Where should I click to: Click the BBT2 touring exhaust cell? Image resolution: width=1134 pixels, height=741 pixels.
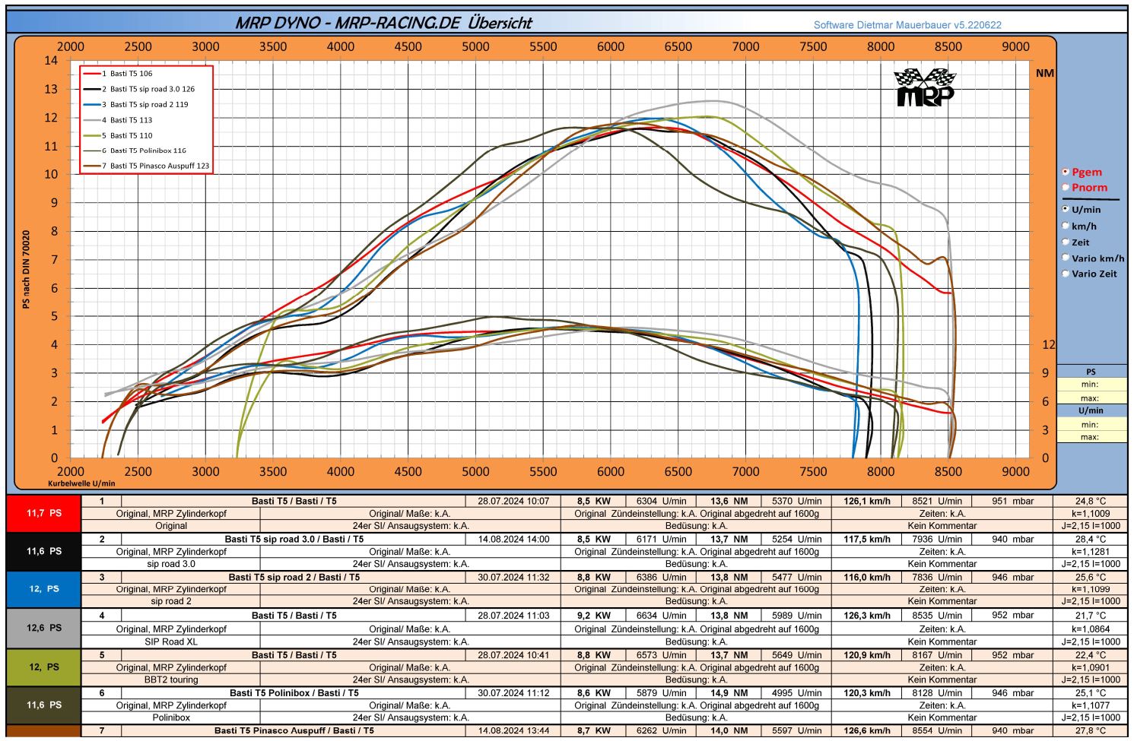click(x=171, y=679)
